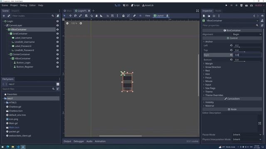This screenshot has height=149, width=266.
Task: Expand the Size Flags section
Action: [232, 88]
